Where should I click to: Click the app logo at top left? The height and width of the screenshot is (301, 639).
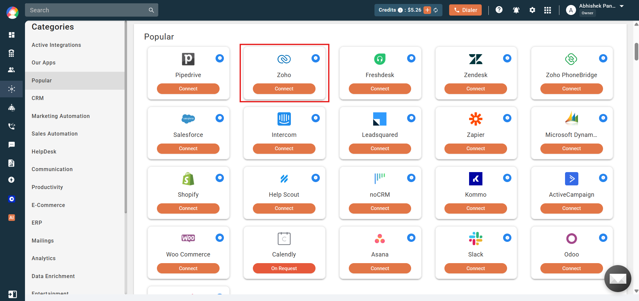(x=12, y=13)
